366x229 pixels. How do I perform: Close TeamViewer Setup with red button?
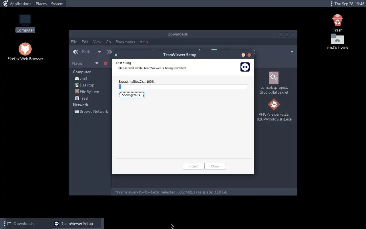coord(249,55)
